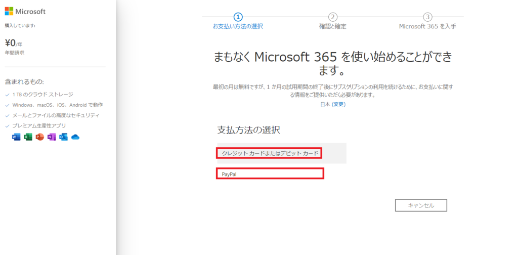Select クレジット カードまたはデビット カード payment option
Screen dimensions: 518x255
tap(281, 153)
